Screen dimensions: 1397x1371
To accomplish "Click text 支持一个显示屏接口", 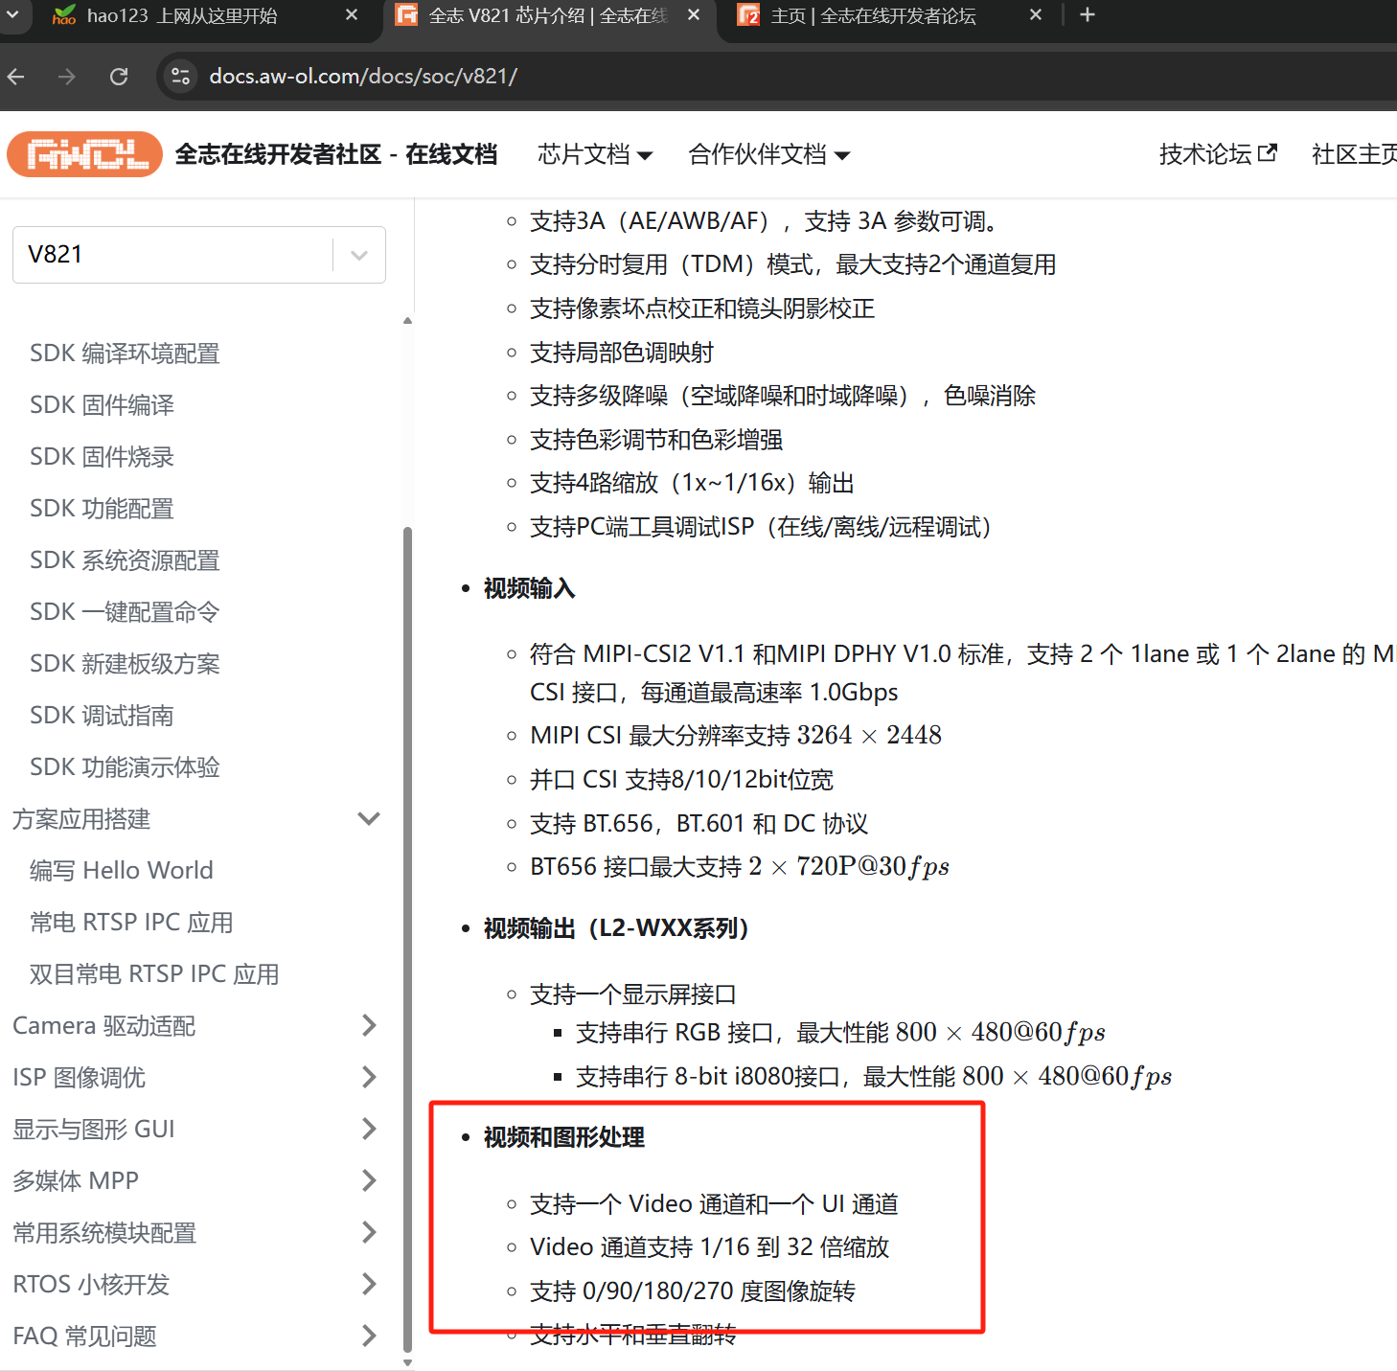I will coord(633,994).
